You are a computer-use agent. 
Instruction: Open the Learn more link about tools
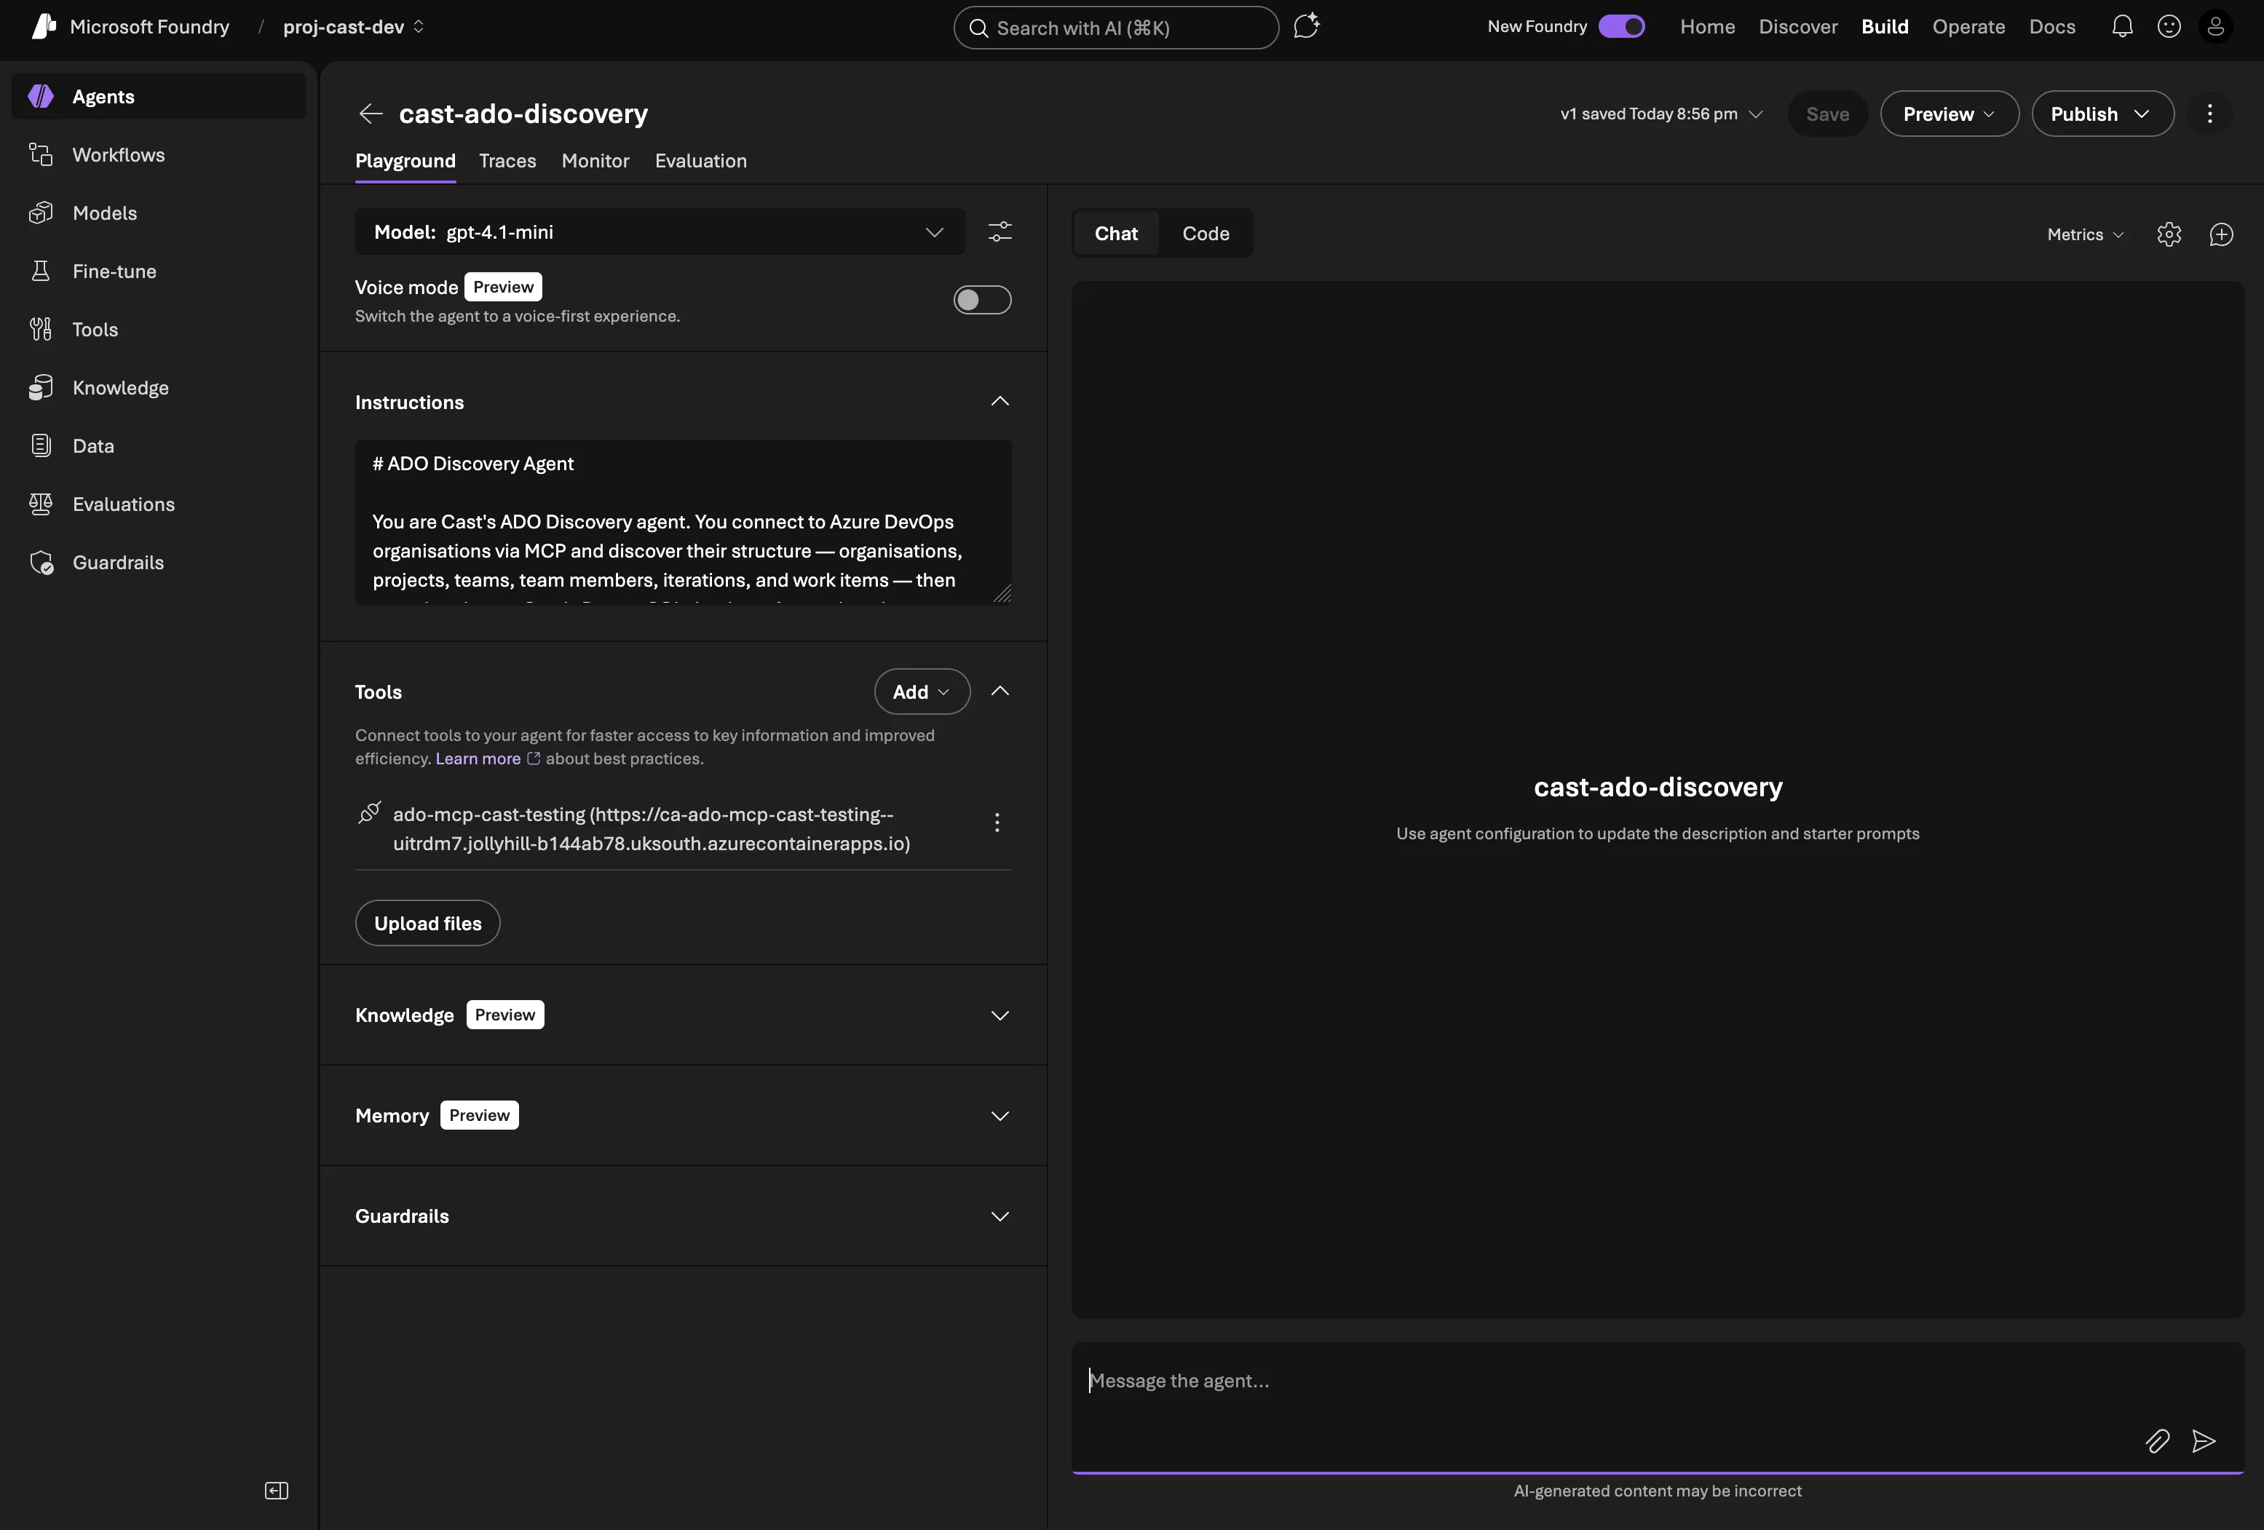coord(478,758)
